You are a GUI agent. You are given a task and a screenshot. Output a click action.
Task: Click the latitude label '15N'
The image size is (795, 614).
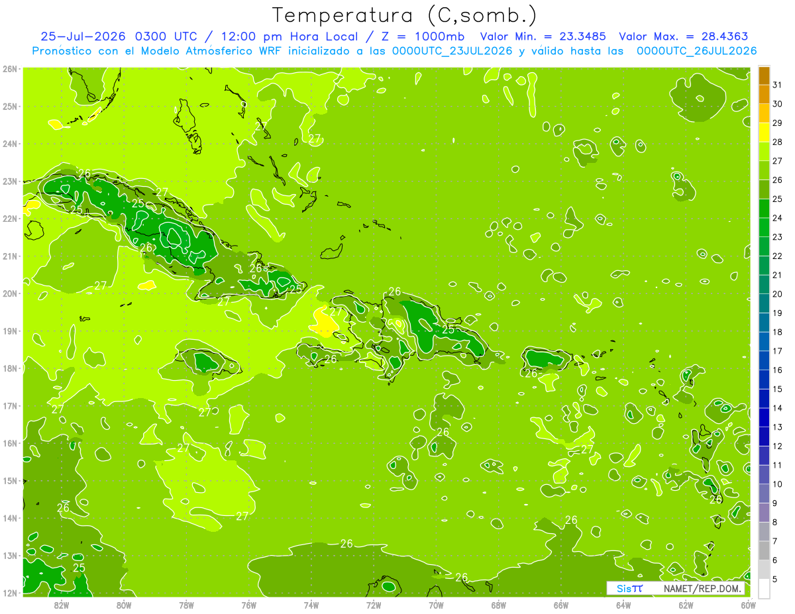(10, 481)
